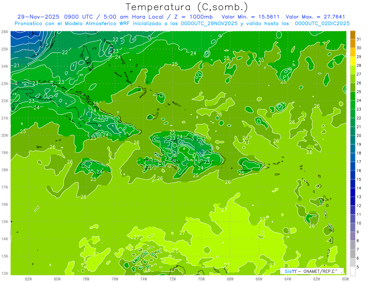Click the color bar legend value 29
367x283 pixels.
pos(359,57)
